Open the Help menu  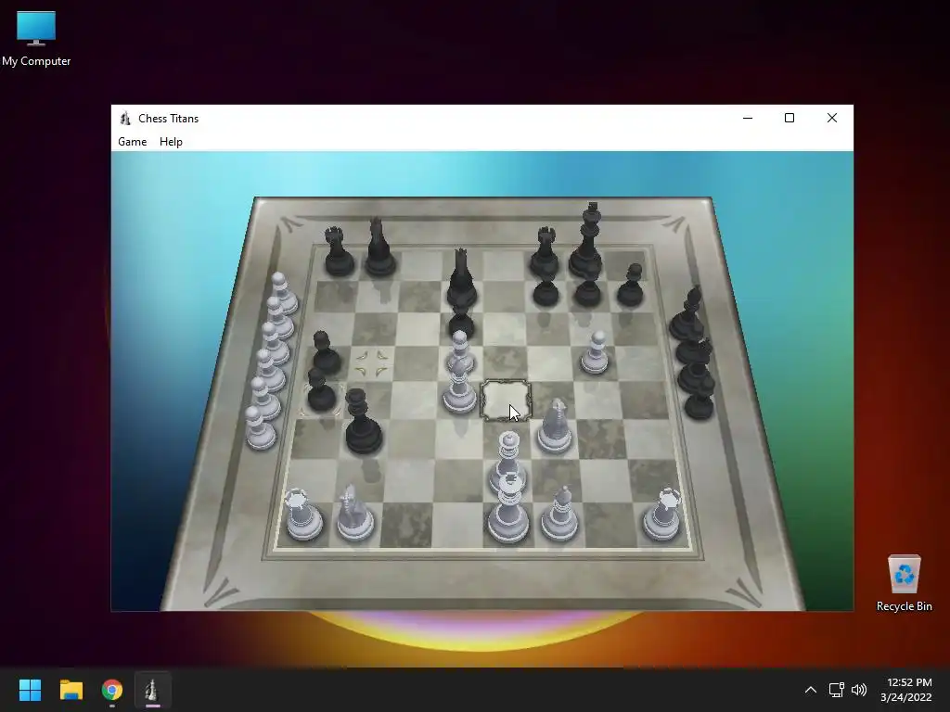coord(171,142)
